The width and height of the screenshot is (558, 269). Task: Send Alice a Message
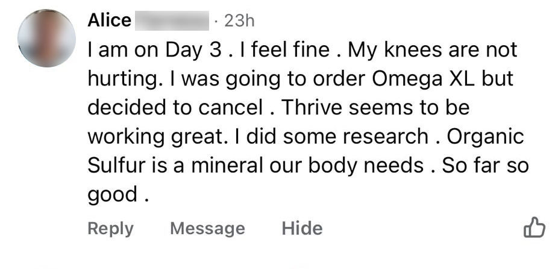pyautogui.click(x=207, y=229)
